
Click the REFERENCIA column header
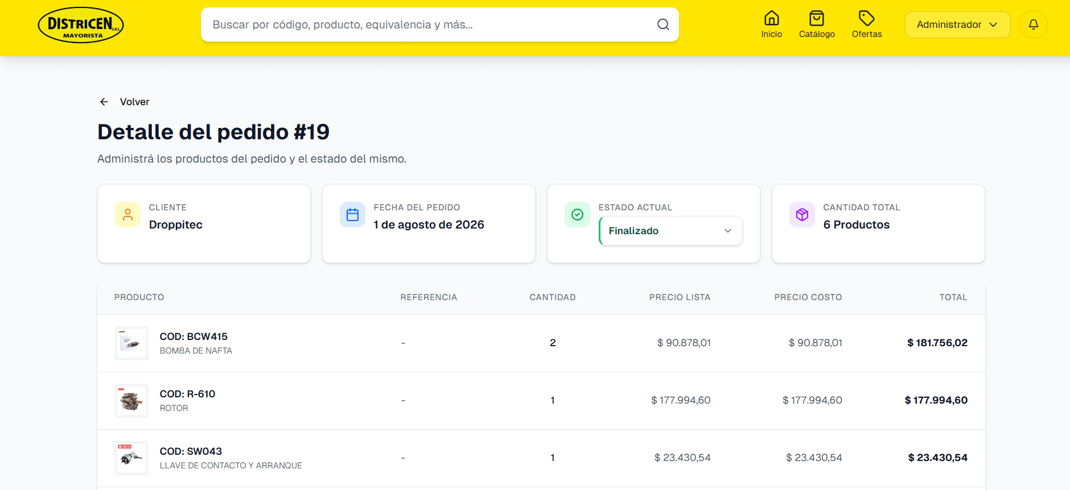coord(429,297)
